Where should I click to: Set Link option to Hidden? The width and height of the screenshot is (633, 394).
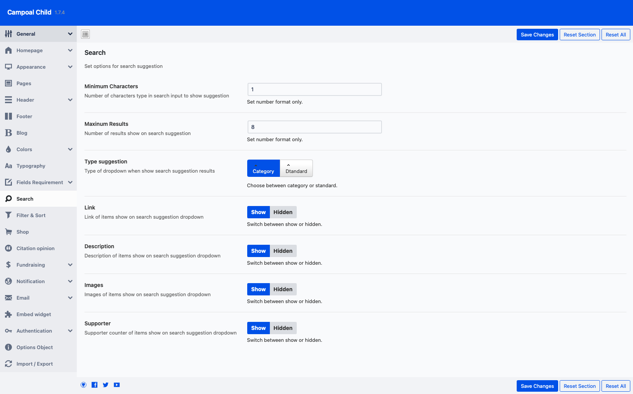coord(283,212)
